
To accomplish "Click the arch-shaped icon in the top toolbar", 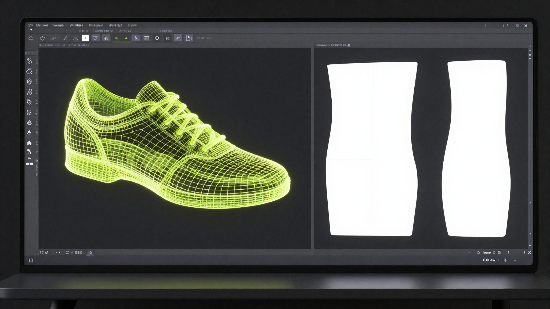I will 168,38.
